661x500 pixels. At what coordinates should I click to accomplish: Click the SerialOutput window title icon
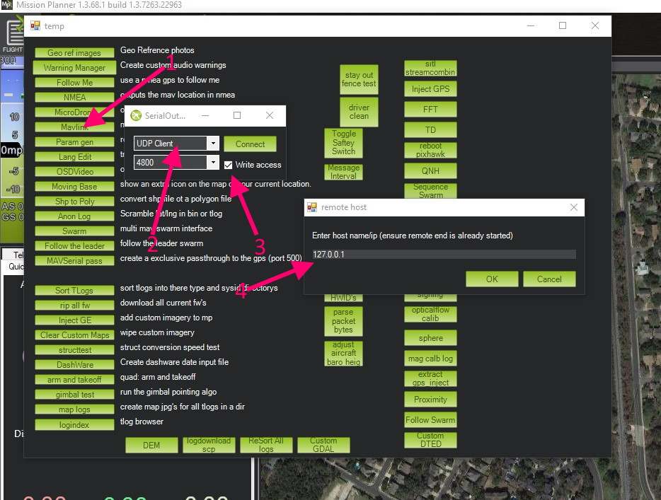click(136, 115)
